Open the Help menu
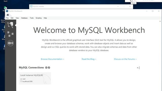This screenshot has width=162, height=91. click(x=45, y=18)
